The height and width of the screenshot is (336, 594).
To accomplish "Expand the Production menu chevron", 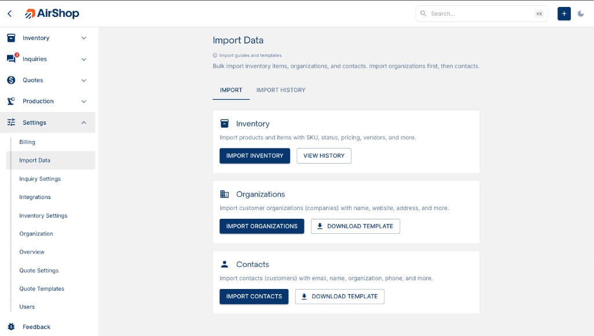I will click(84, 101).
